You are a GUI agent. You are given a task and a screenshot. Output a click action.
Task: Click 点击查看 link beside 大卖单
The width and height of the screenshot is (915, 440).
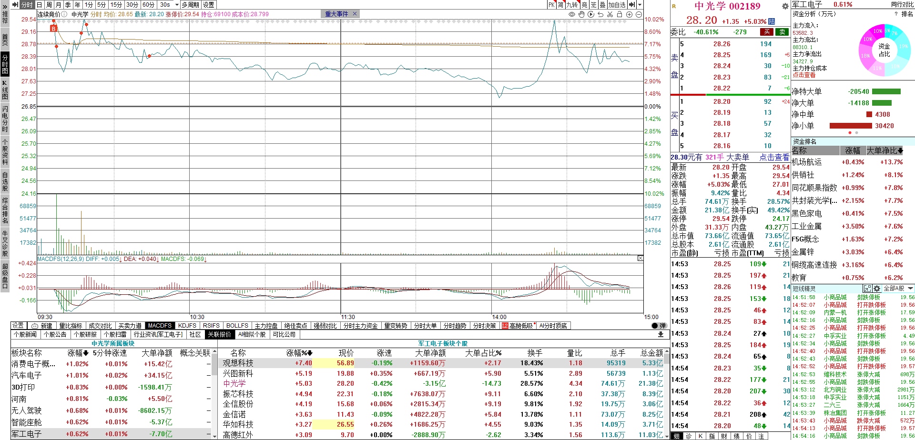(x=774, y=157)
